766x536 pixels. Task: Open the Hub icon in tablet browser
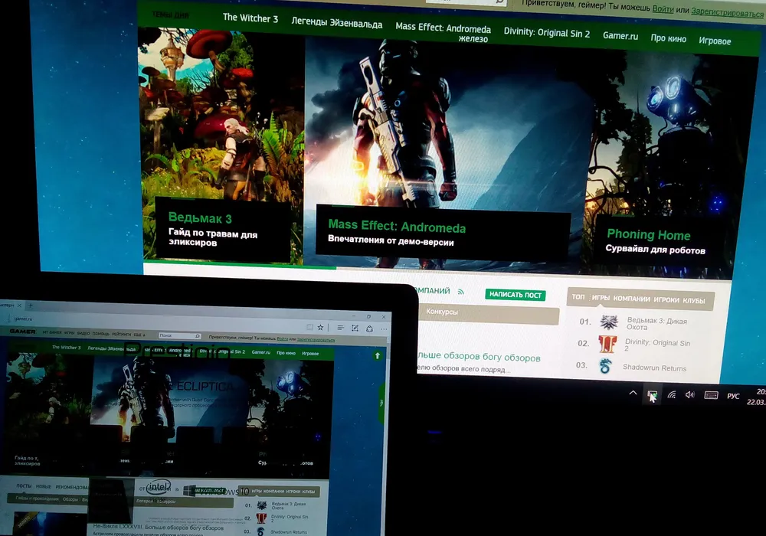coord(341,328)
